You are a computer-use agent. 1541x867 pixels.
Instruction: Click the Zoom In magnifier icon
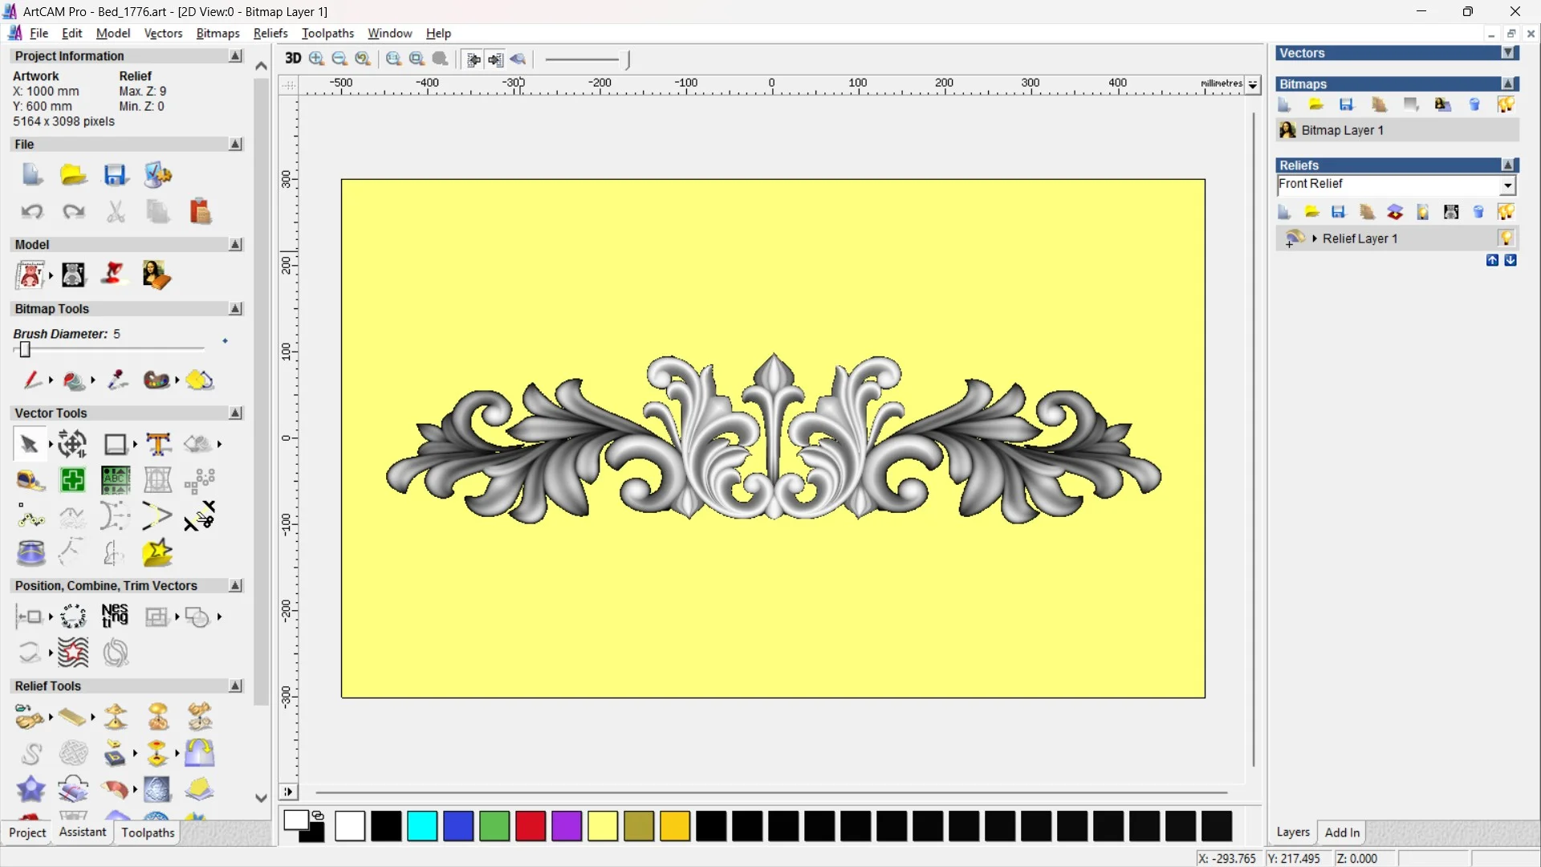click(x=317, y=59)
